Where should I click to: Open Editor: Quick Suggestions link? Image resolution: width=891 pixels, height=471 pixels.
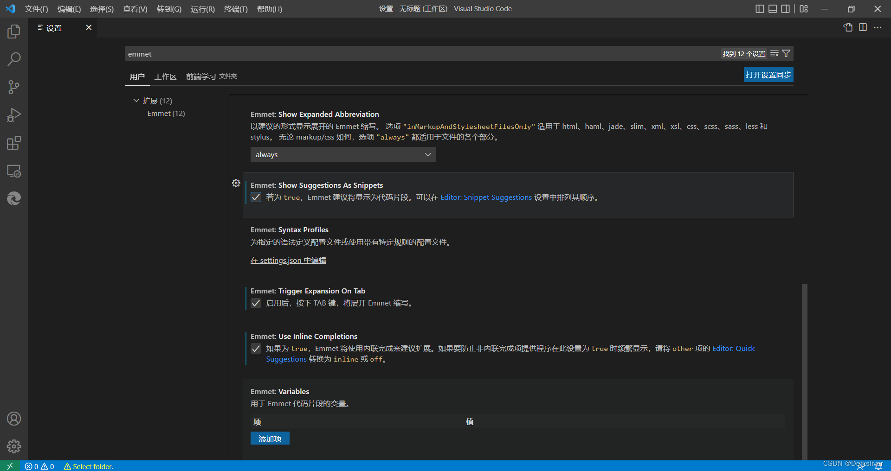[733, 349]
